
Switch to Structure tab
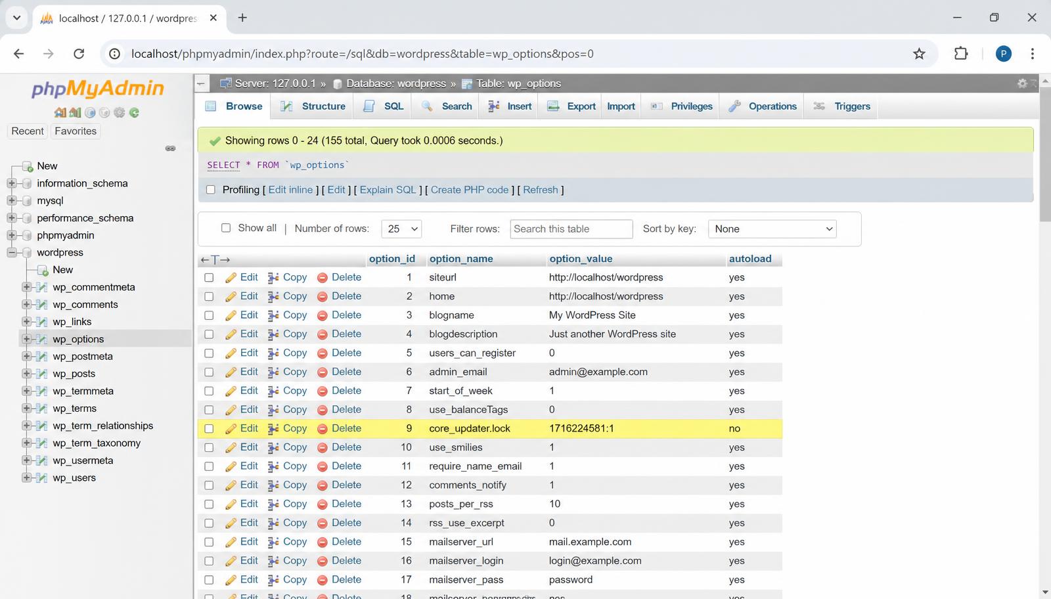pos(313,106)
